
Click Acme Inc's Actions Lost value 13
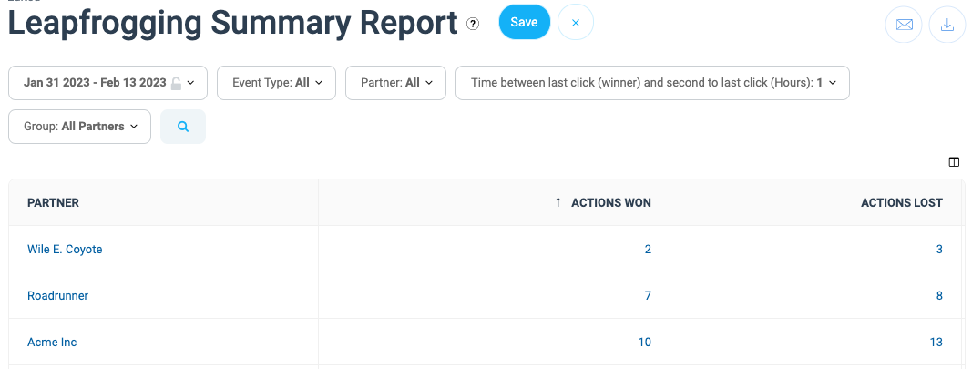pyautogui.click(x=936, y=343)
